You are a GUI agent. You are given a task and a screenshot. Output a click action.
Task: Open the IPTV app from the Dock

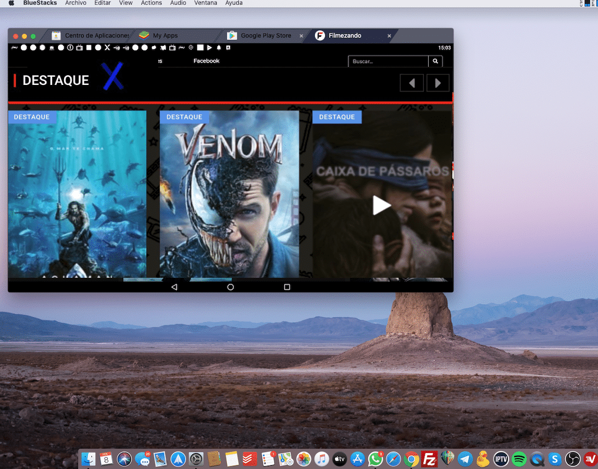point(501,459)
